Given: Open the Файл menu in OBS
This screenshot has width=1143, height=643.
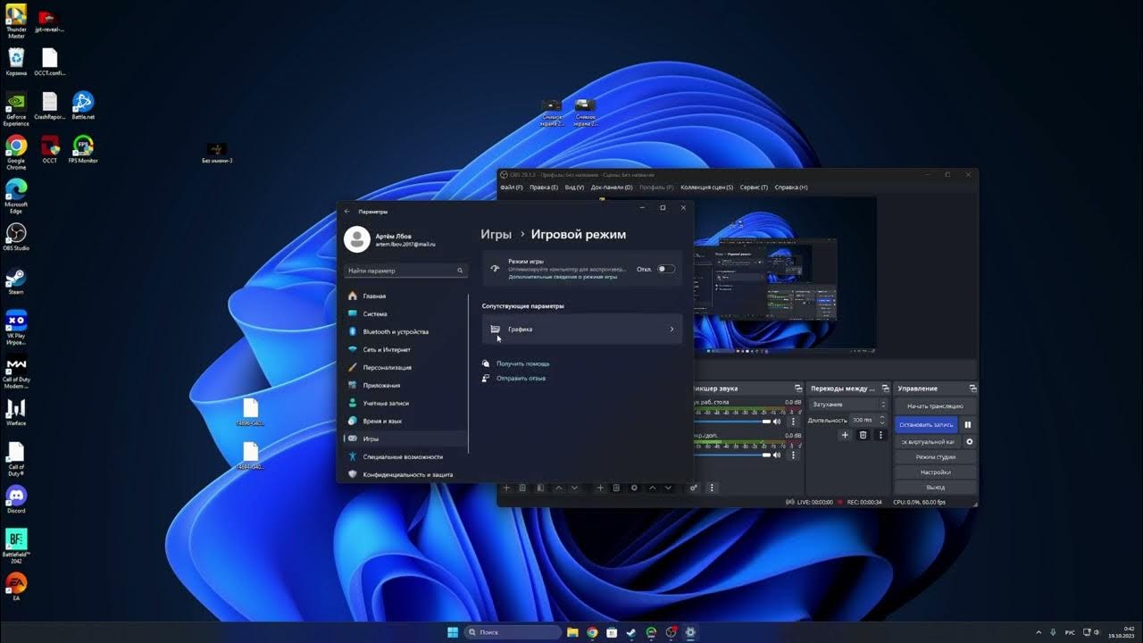Looking at the screenshot, I should click(512, 188).
